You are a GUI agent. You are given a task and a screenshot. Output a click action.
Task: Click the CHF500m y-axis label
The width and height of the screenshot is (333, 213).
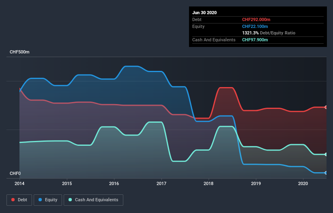19,52
